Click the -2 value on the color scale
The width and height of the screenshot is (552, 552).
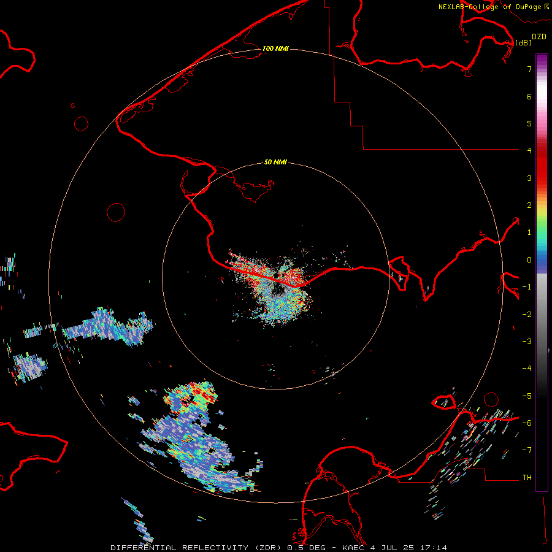pos(527,315)
